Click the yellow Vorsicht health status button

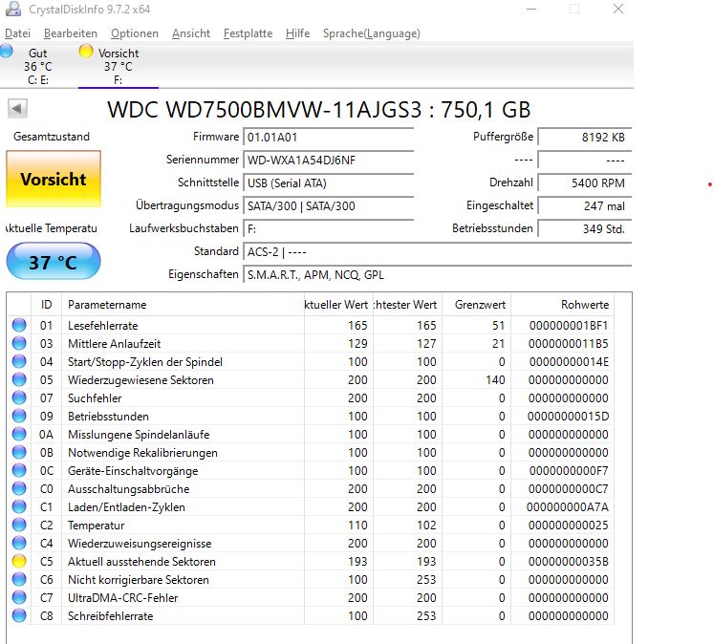54,179
